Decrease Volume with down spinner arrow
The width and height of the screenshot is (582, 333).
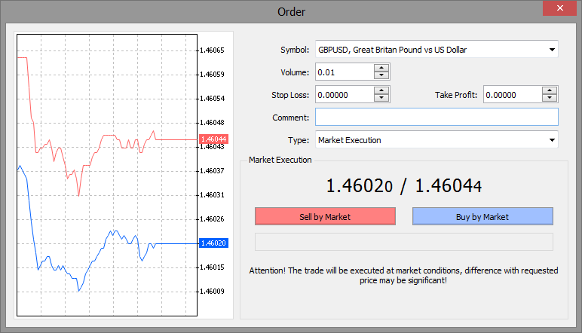381,75
